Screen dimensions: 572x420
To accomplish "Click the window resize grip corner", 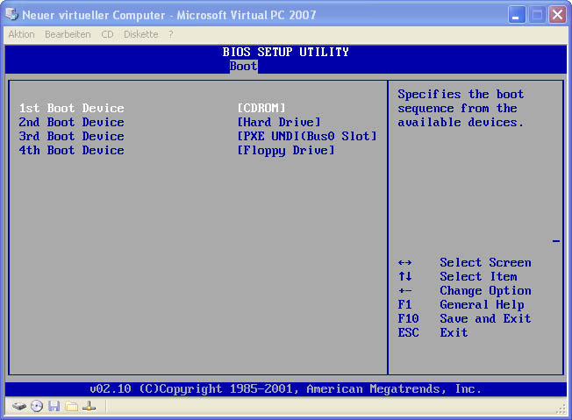I will click(x=561, y=409).
